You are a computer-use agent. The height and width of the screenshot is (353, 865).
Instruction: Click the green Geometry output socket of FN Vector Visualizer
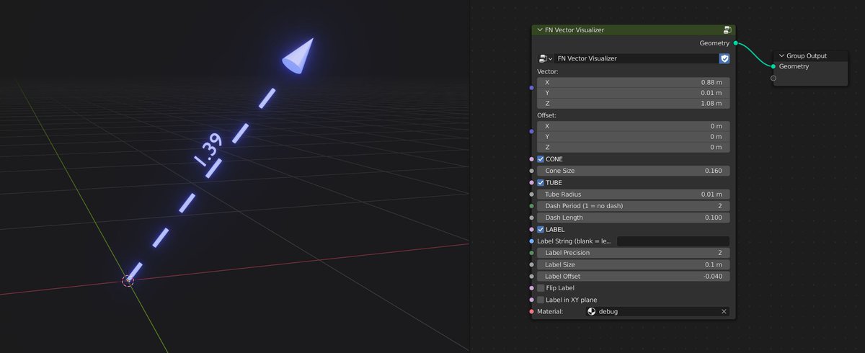735,43
